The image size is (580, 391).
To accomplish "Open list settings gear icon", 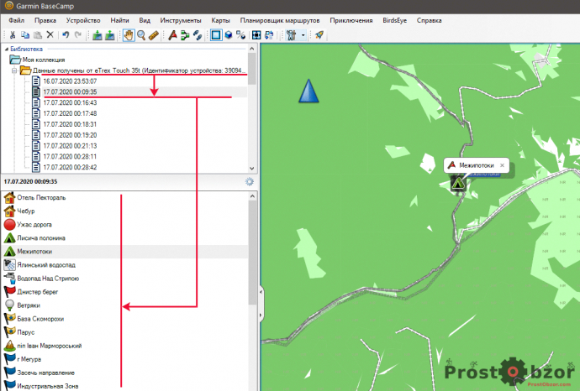I will [249, 181].
